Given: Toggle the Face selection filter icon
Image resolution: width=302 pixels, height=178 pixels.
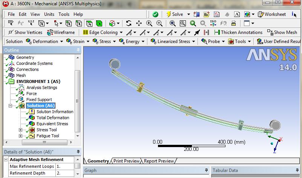Looking at the screenshot, I should point(89,23).
